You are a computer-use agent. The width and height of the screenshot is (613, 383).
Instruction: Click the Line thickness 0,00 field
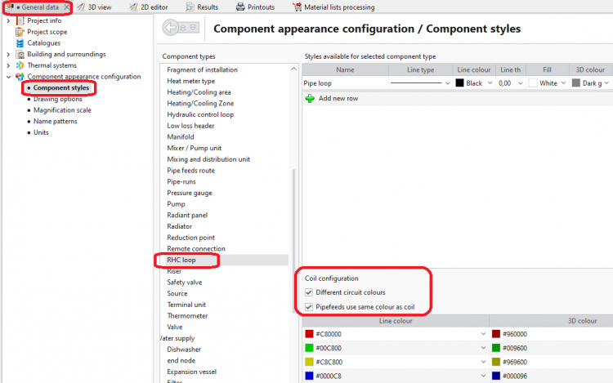point(505,83)
